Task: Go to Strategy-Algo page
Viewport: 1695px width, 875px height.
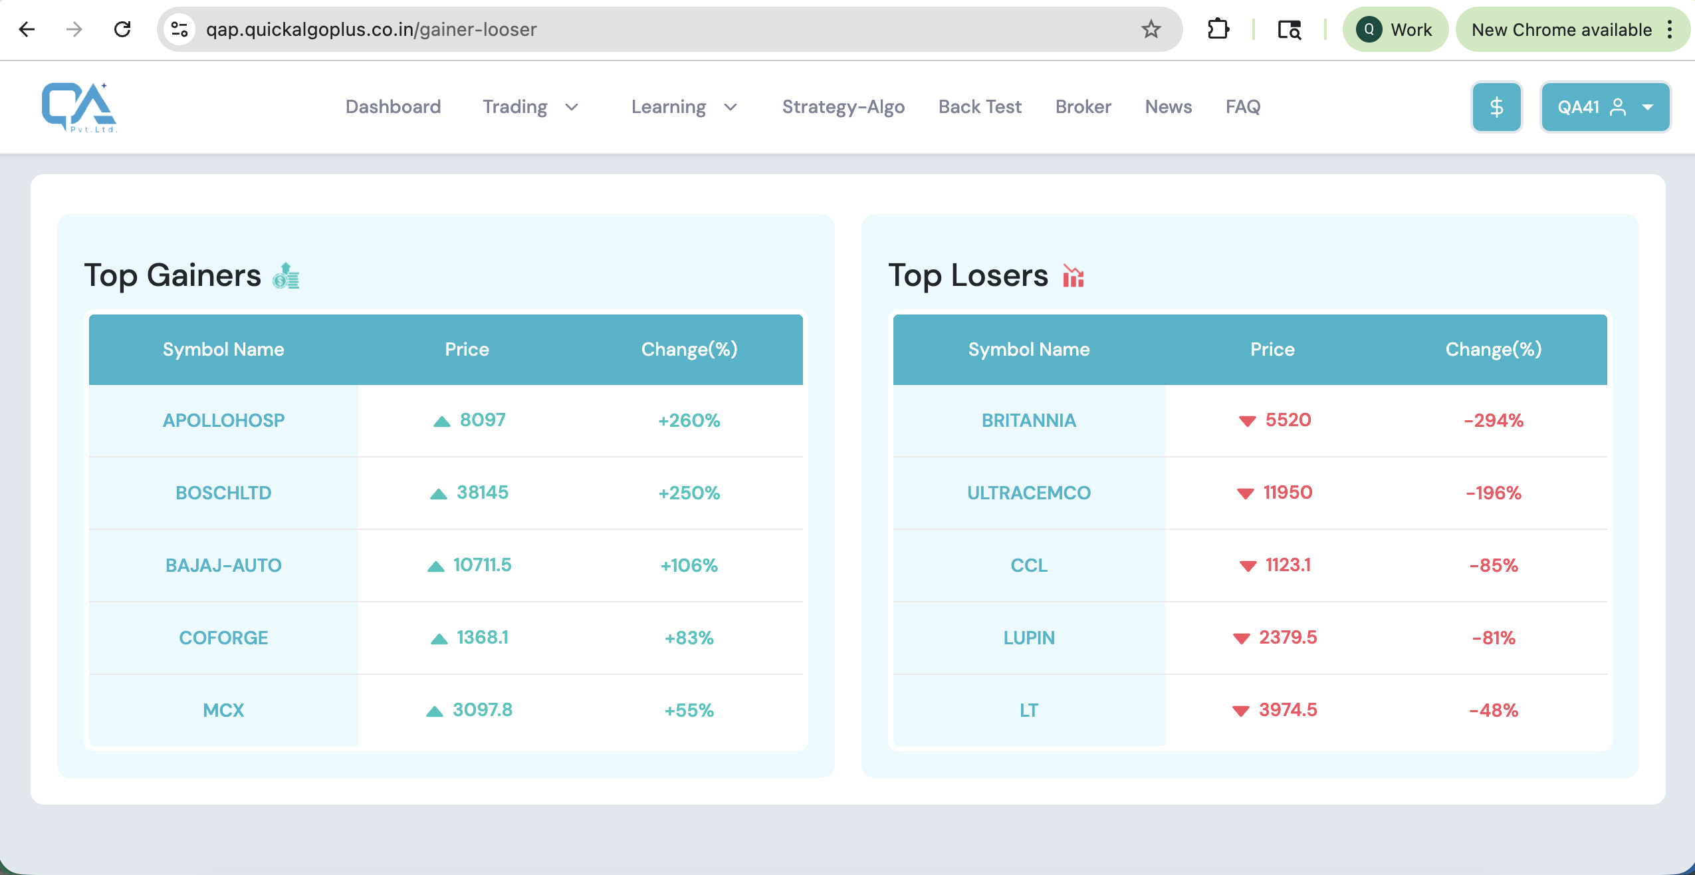Action: pos(843,107)
